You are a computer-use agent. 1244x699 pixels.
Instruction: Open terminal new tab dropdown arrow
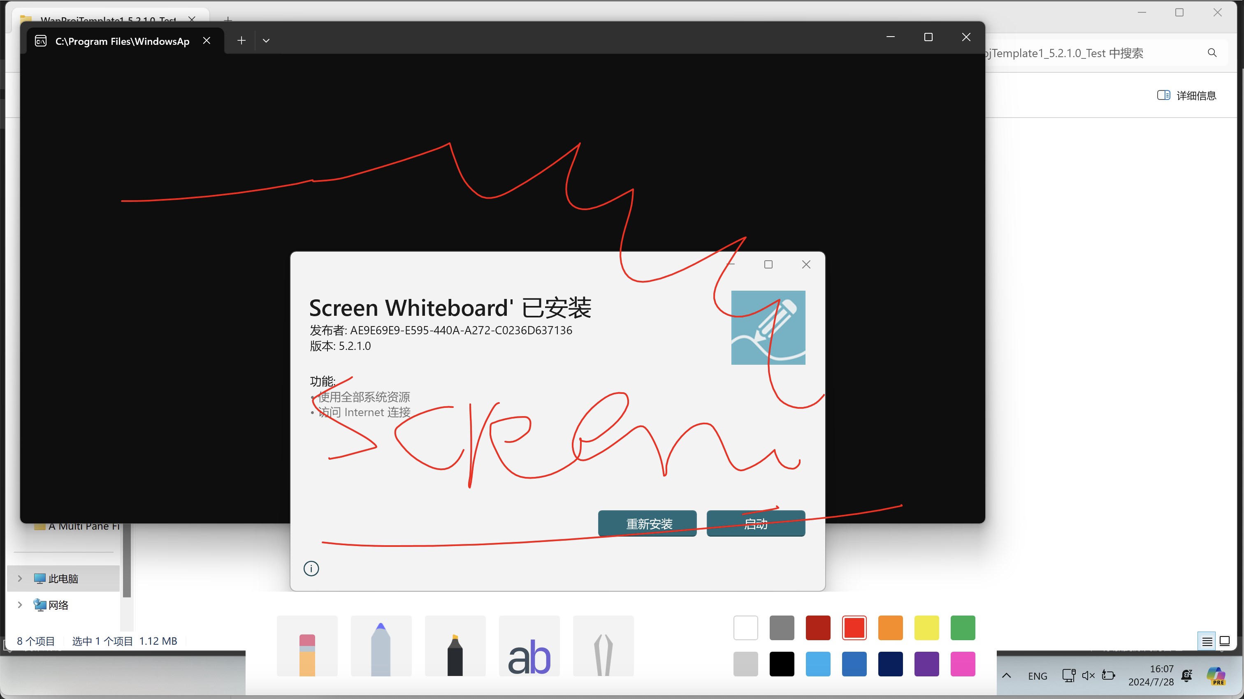tap(266, 41)
